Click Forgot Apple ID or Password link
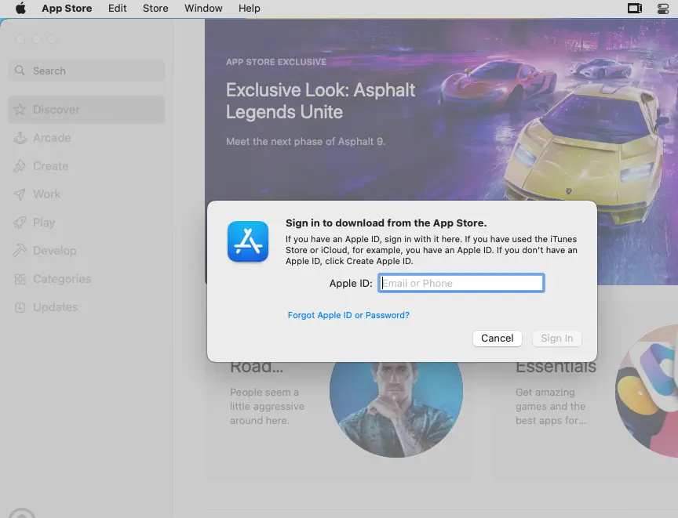The width and height of the screenshot is (678, 518). pyautogui.click(x=348, y=315)
